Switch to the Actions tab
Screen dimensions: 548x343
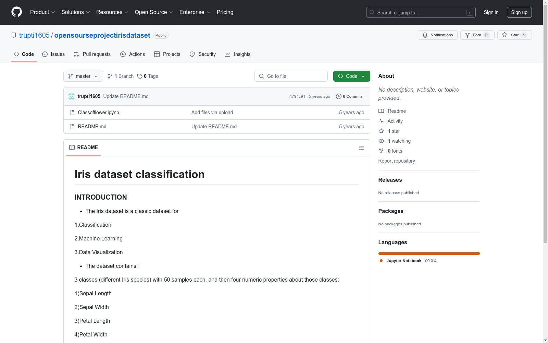point(133,54)
